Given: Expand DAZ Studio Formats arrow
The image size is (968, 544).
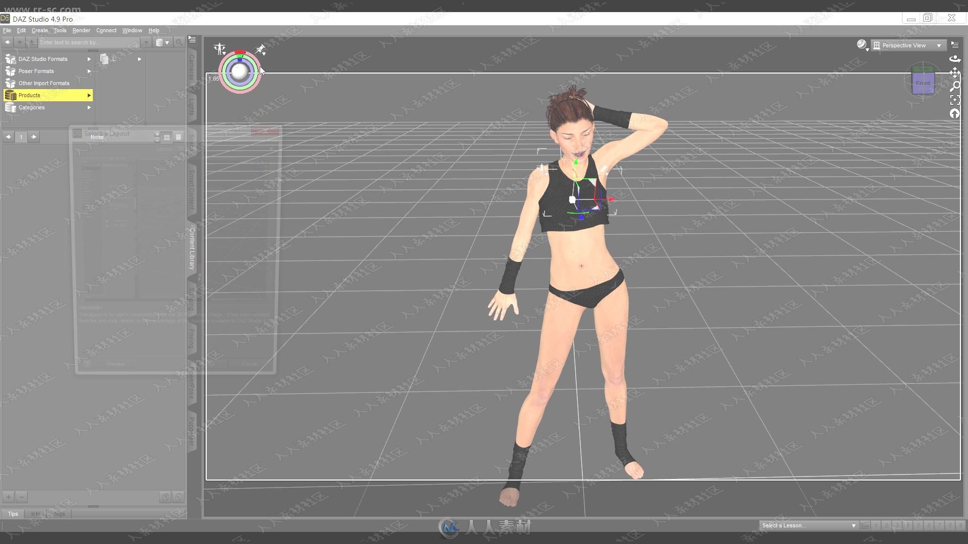Looking at the screenshot, I should (x=89, y=59).
